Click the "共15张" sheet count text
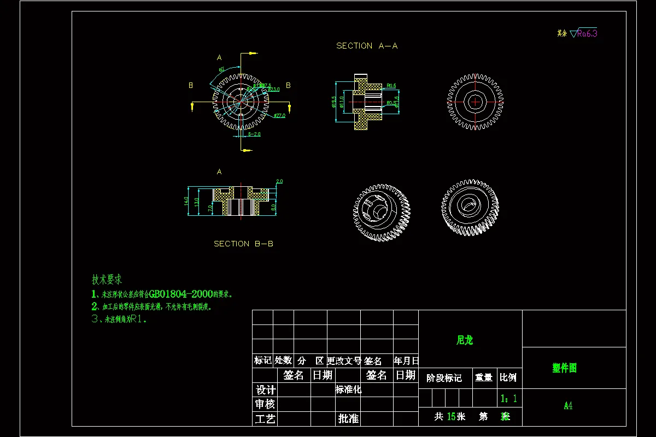656x437 pixels. pos(450,416)
